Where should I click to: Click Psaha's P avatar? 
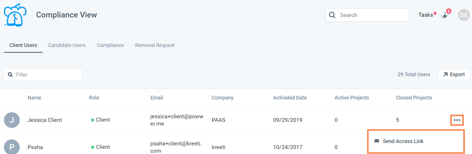(x=12, y=147)
